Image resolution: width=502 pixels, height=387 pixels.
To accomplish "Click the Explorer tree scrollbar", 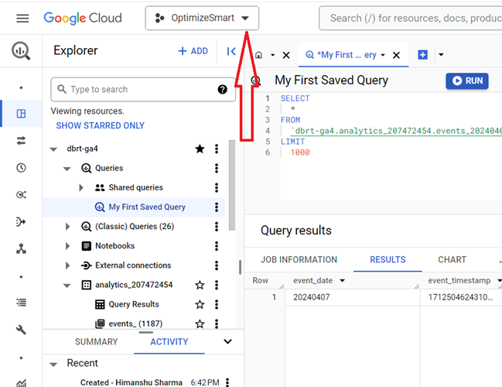I will (x=232, y=185).
